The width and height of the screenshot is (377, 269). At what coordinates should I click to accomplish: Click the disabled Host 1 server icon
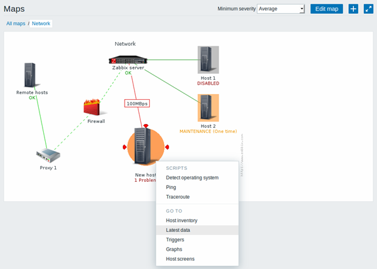[208, 60]
